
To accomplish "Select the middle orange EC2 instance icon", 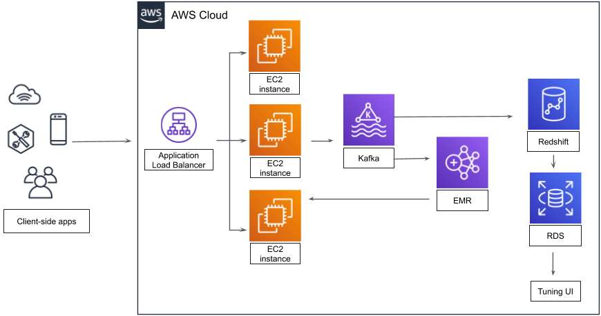I will tap(274, 130).
